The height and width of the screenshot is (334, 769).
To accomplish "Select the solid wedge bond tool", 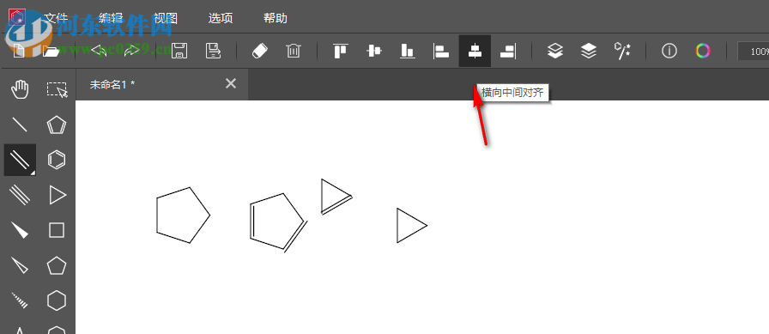I will (20, 230).
